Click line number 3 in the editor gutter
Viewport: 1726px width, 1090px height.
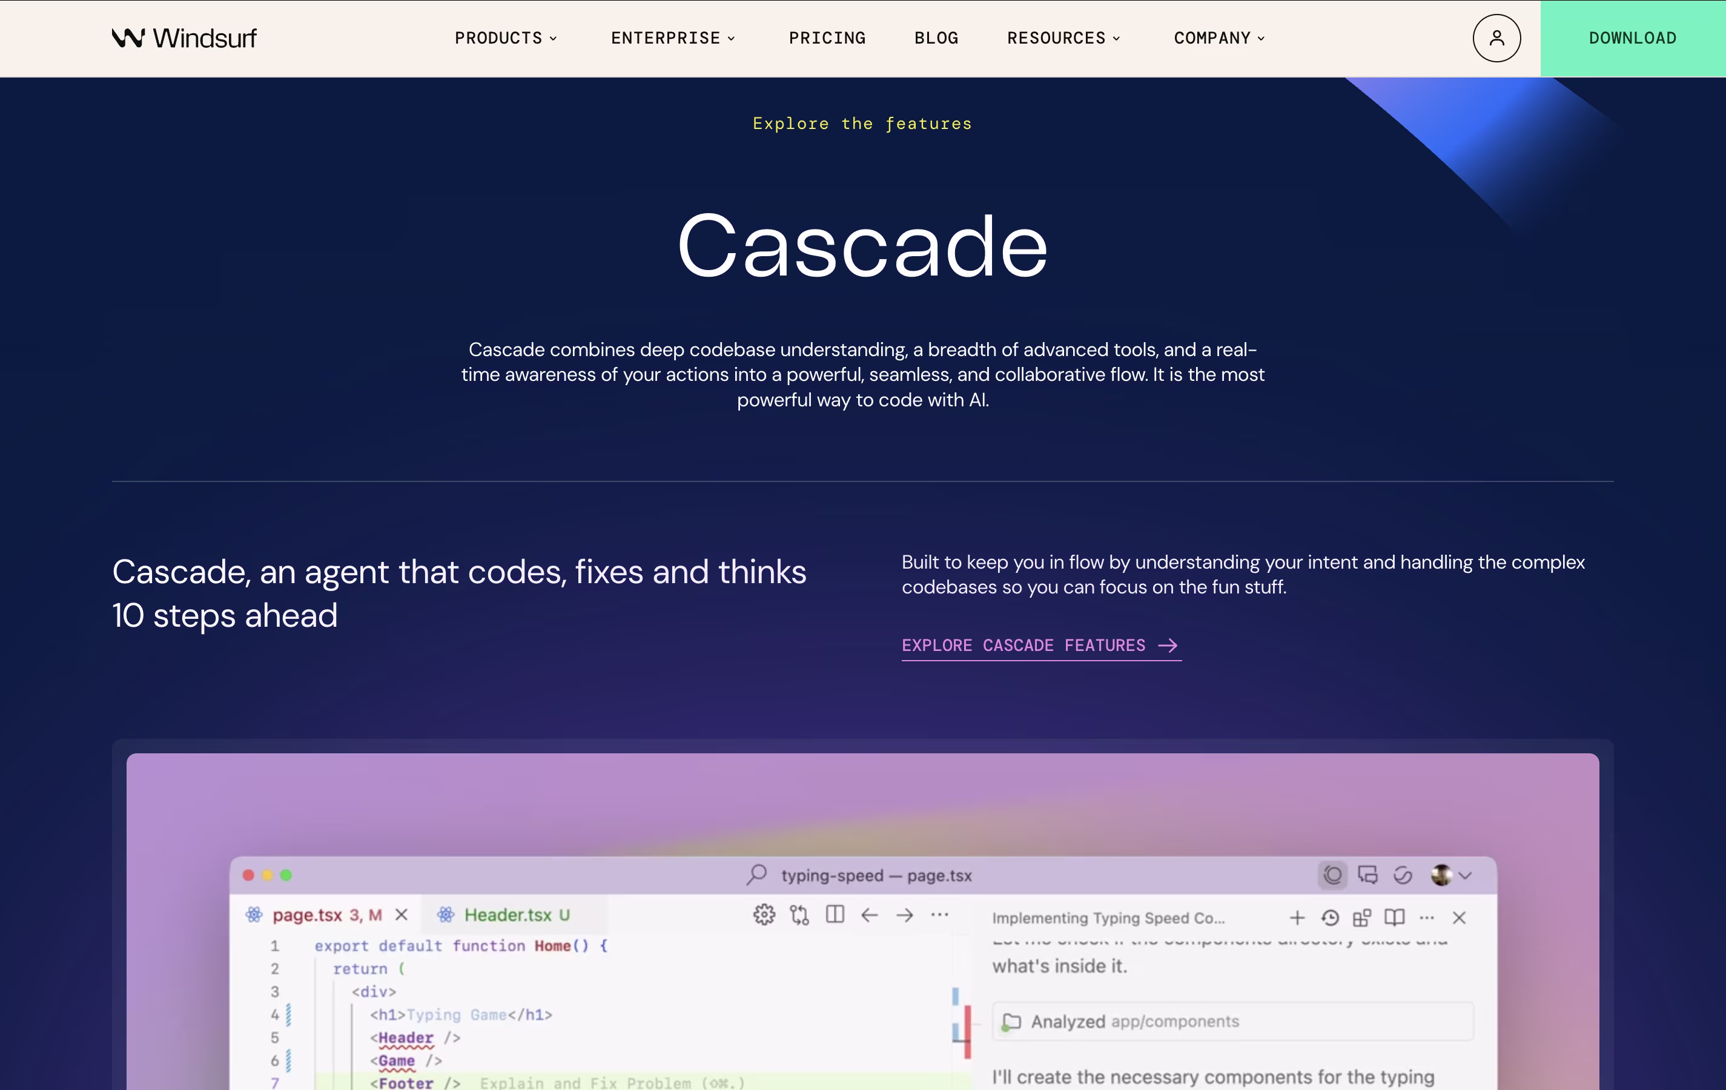pyautogui.click(x=274, y=992)
